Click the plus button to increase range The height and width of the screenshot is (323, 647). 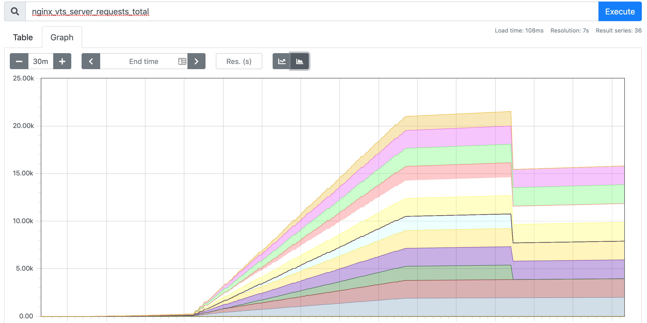click(x=62, y=61)
